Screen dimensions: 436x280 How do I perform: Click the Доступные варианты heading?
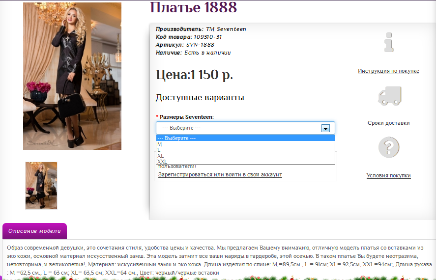[x=200, y=97]
